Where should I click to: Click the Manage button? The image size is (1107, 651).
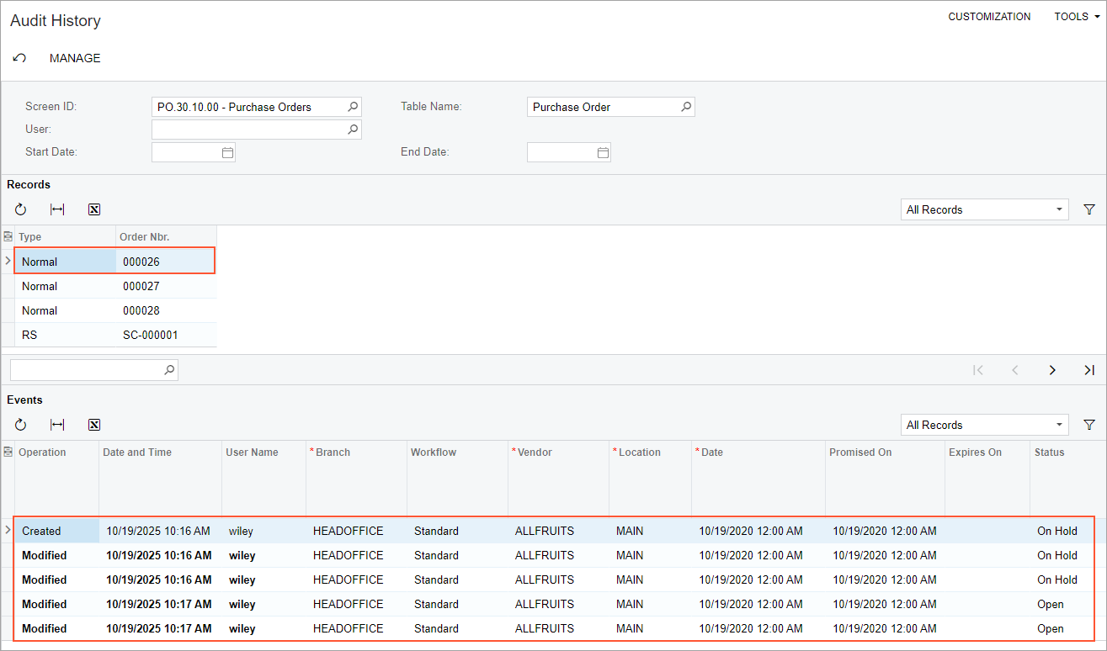(75, 58)
